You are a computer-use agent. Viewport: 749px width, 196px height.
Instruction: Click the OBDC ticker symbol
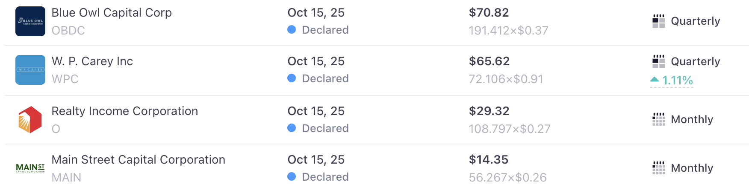(x=68, y=31)
